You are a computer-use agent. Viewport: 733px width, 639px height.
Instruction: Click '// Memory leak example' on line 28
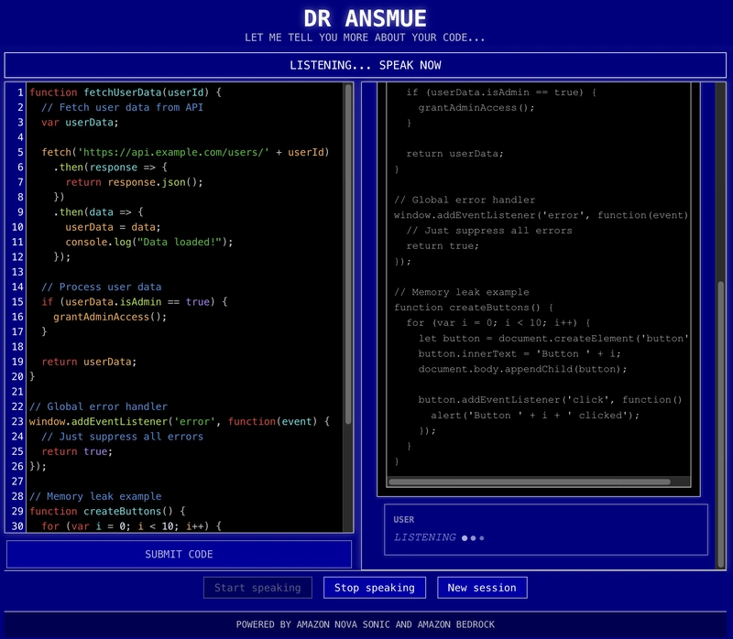[95, 496]
